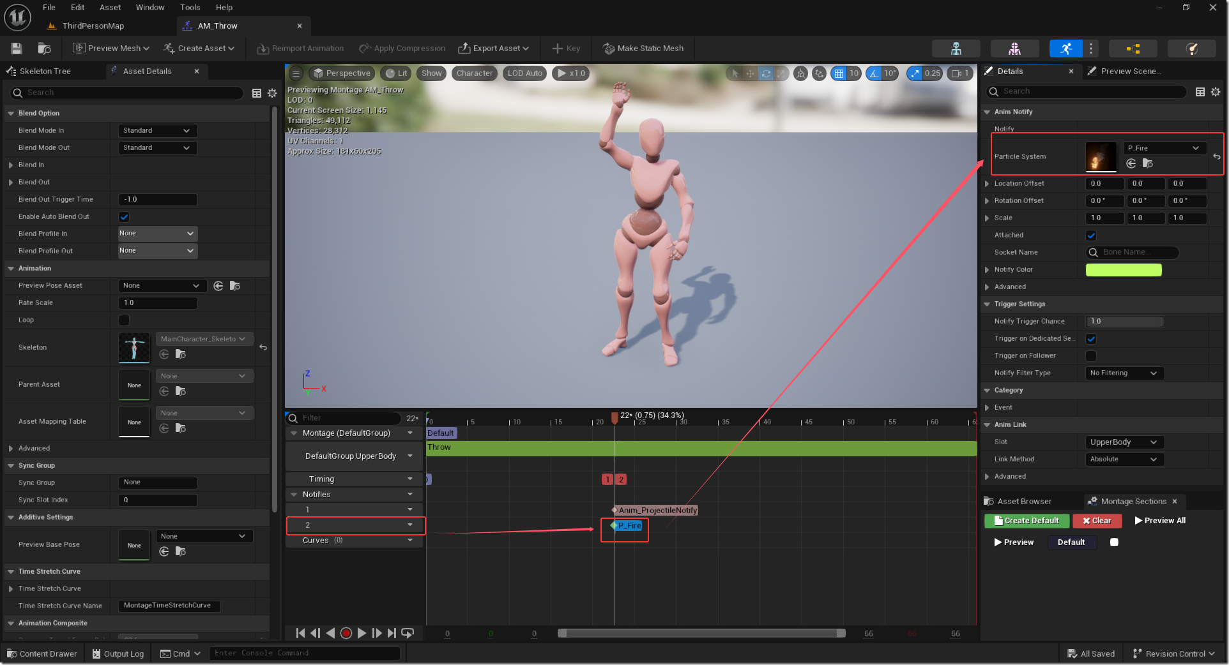Open the Blend Profile In dropdown

click(158, 234)
